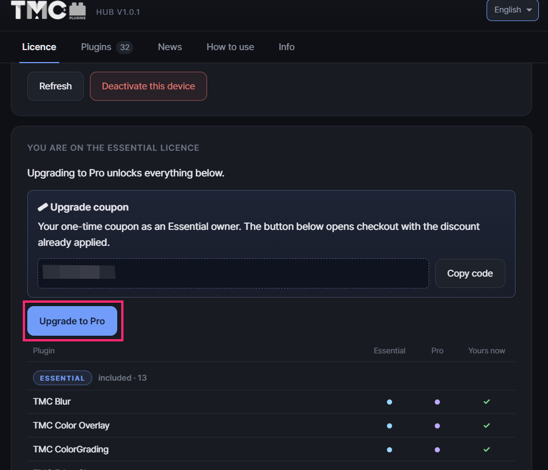Click the Pro dot for TMC ColorGrading

click(x=437, y=450)
